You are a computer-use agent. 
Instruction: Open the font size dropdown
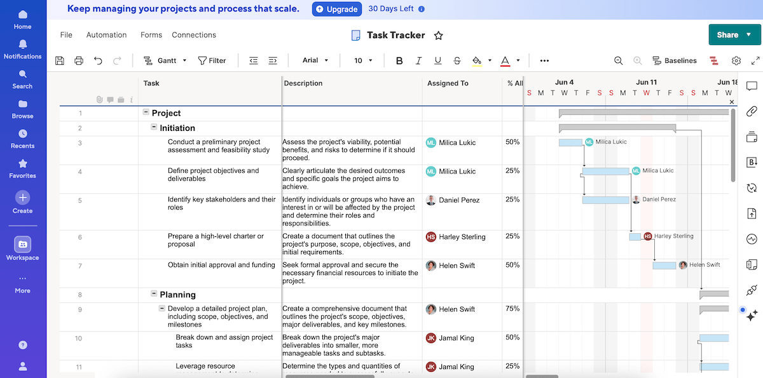tap(361, 60)
